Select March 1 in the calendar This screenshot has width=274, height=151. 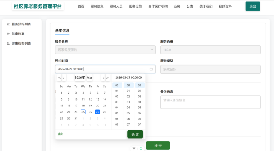click(x=61, y=93)
